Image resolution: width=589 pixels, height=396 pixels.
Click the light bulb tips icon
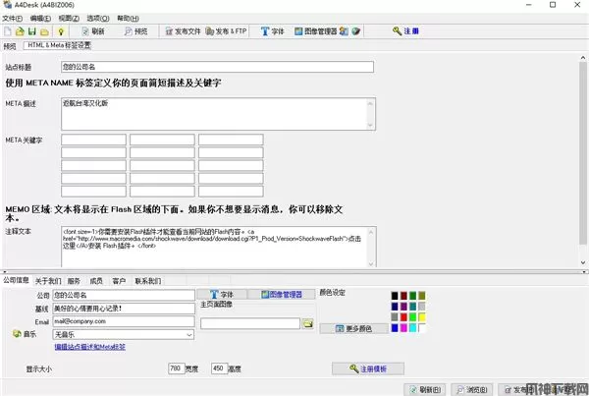[59, 31]
